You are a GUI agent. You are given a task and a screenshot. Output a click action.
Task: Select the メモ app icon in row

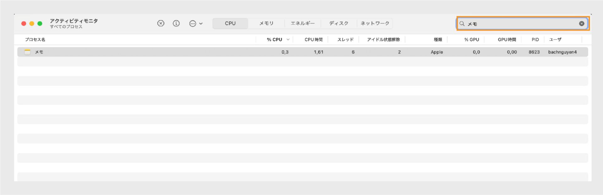coord(27,52)
